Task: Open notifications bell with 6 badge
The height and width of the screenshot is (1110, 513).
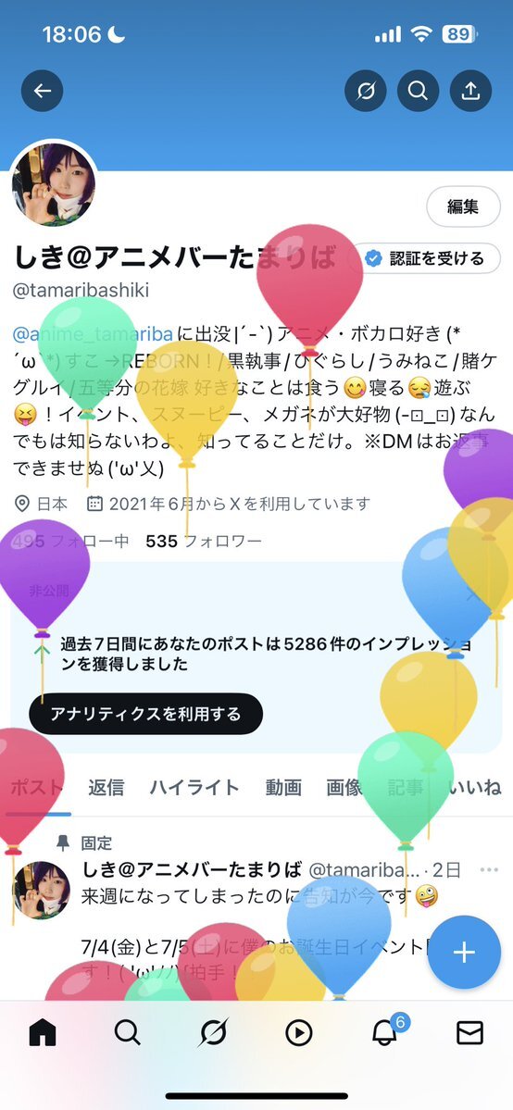Action: (386, 1031)
